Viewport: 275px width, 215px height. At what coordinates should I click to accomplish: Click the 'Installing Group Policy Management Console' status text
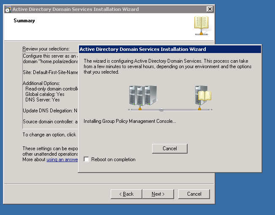pyautogui.click(x=130, y=121)
